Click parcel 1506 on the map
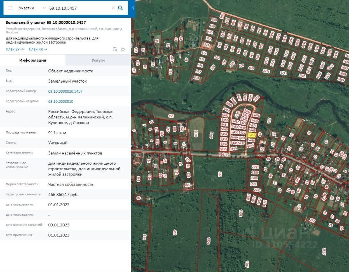Viewport: 349px width, 272px height. (x=208, y=241)
